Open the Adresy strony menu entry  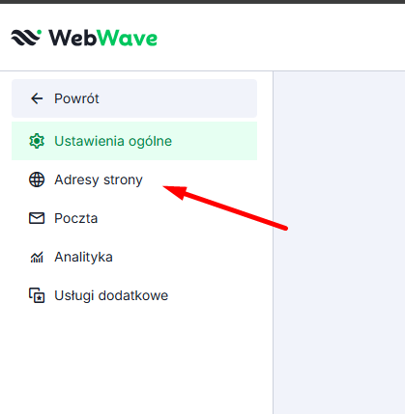[x=99, y=179]
